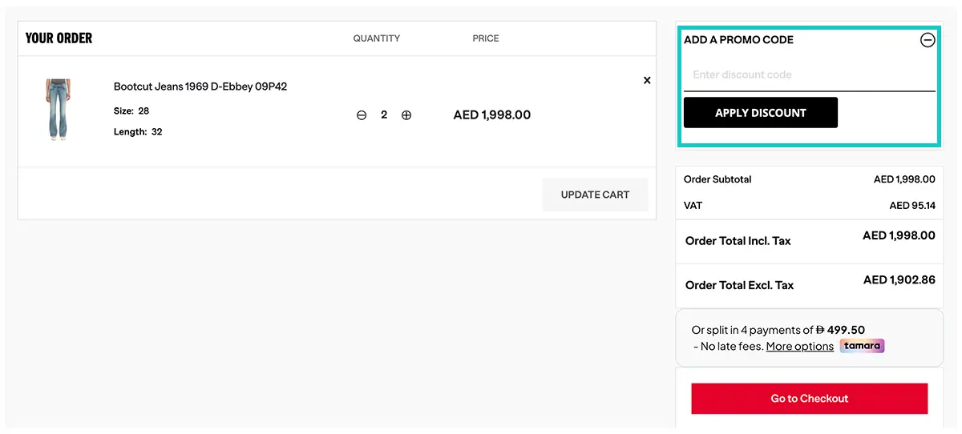Image resolution: width=962 pixels, height=434 pixels.
Task: Open the Bootcut Jeans product thumbnail
Action: 59,110
